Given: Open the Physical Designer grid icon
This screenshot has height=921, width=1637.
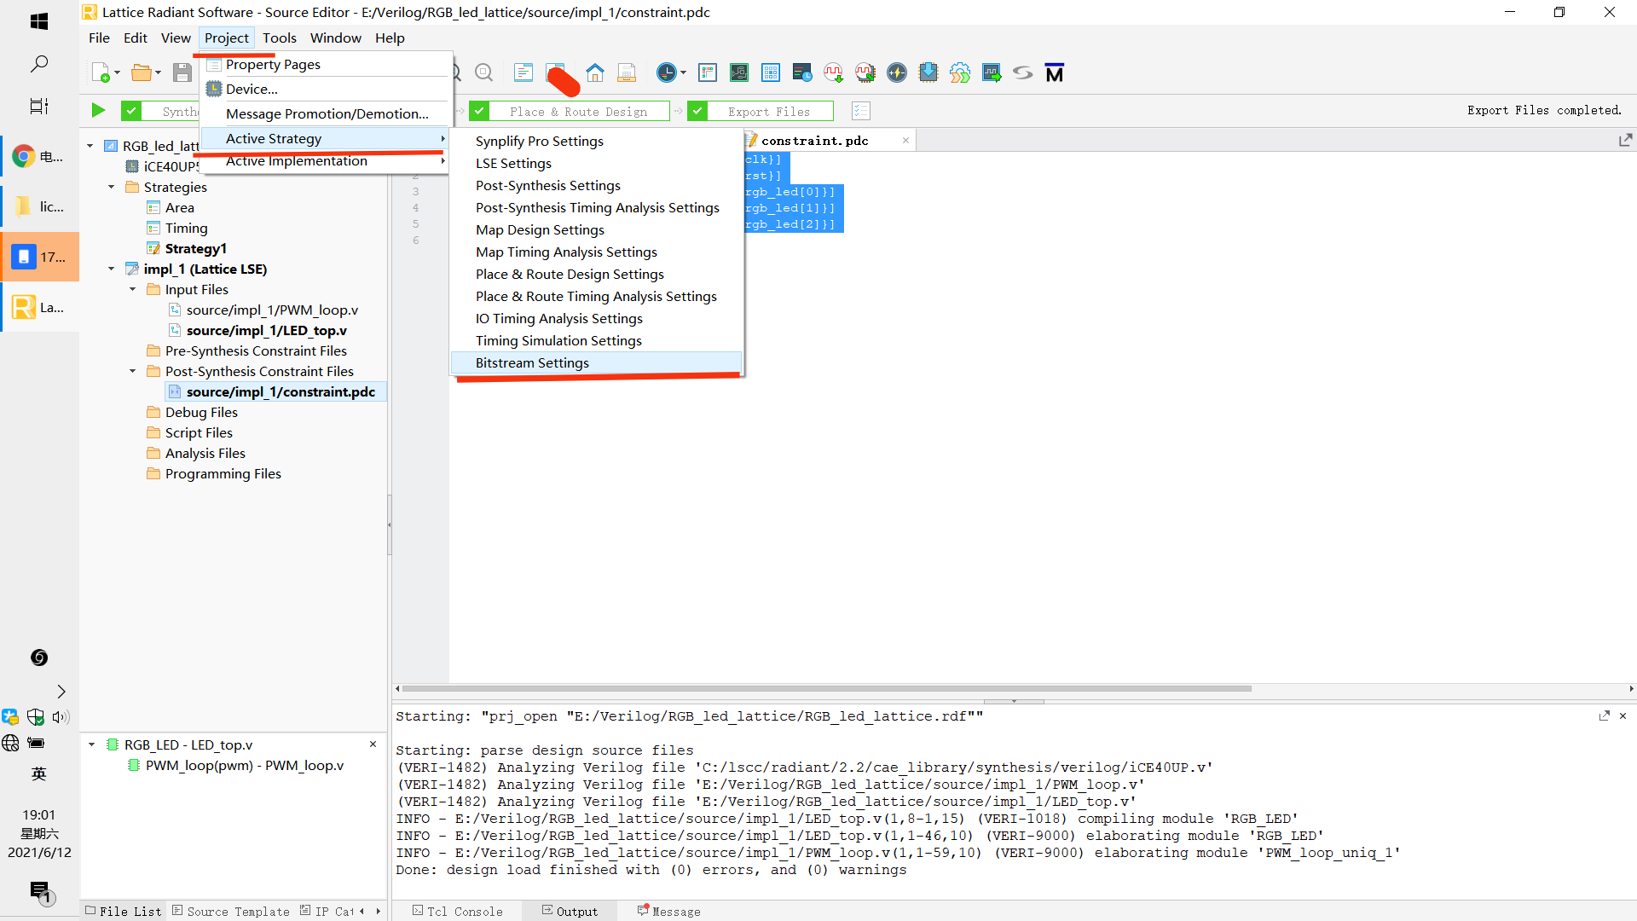Looking at the screenshot, I should 771,73.
